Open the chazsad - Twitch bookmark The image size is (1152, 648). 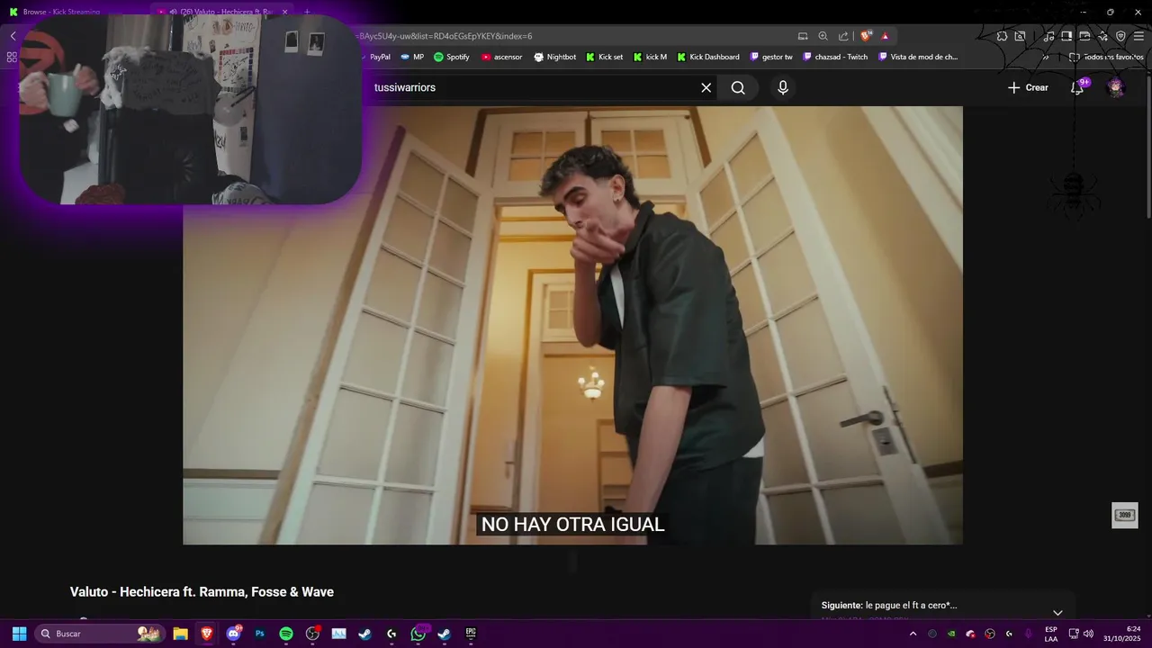coord(835,57)
